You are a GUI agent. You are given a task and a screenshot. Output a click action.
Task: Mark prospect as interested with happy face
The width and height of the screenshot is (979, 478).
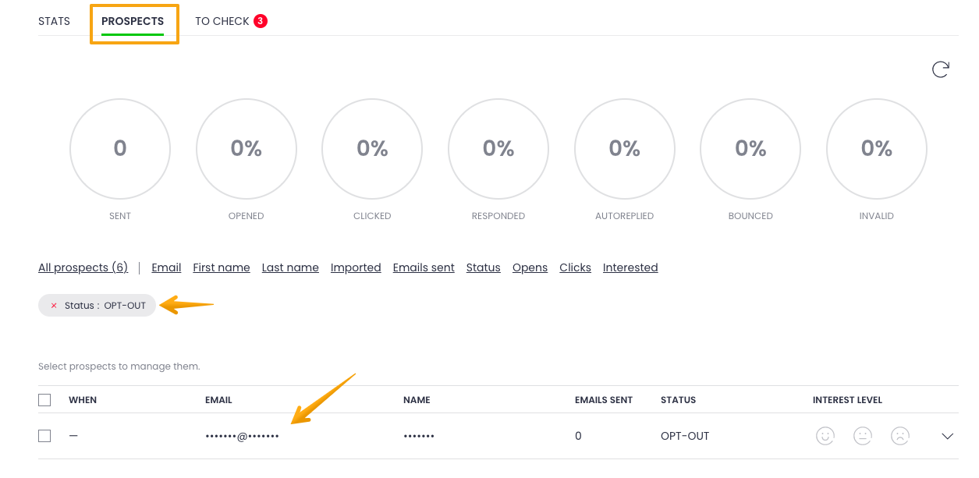[x=825, y=436]
